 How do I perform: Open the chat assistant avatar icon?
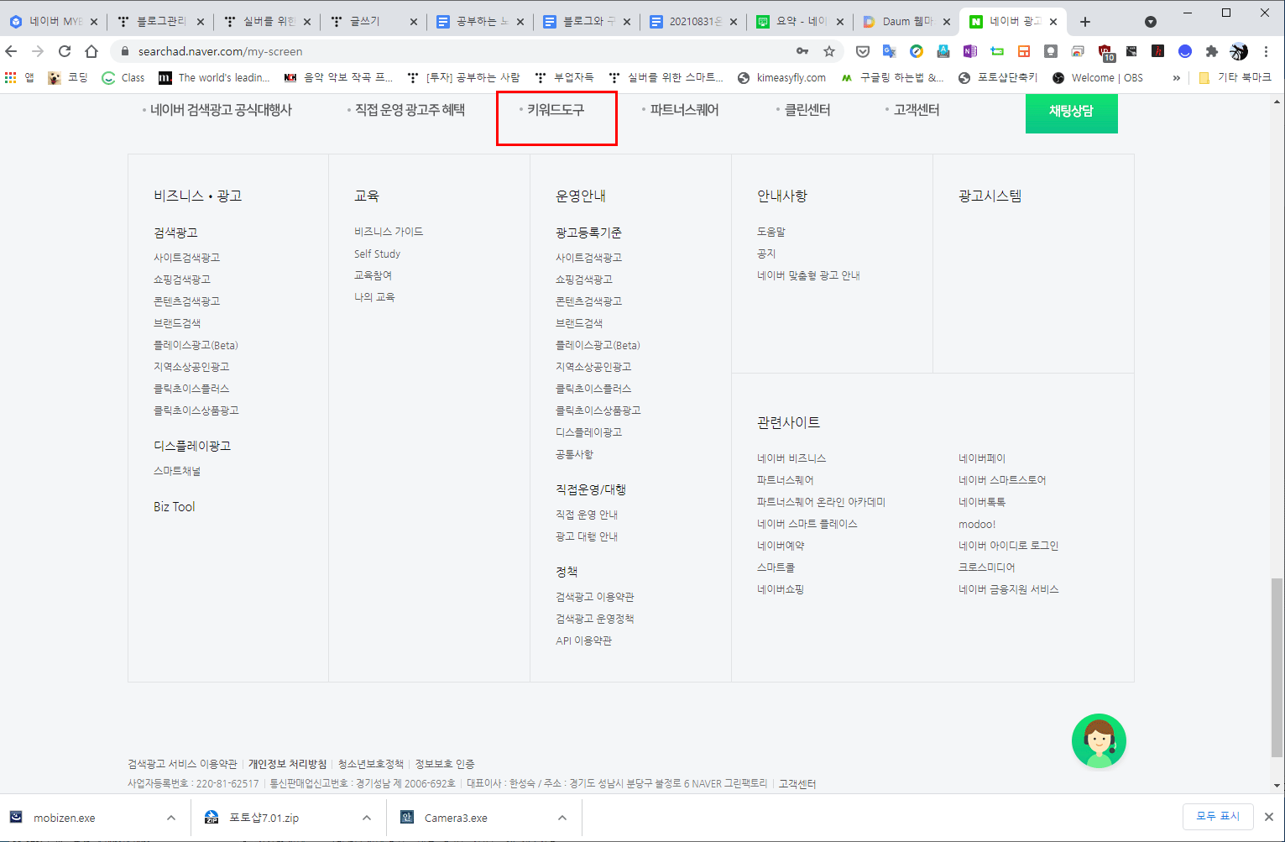click(x=1099, y=740)
